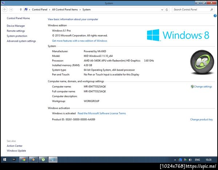This screenshot has width=218, height=170.
Task: Click the Back navigation arrow
Action: click(5, 9)
